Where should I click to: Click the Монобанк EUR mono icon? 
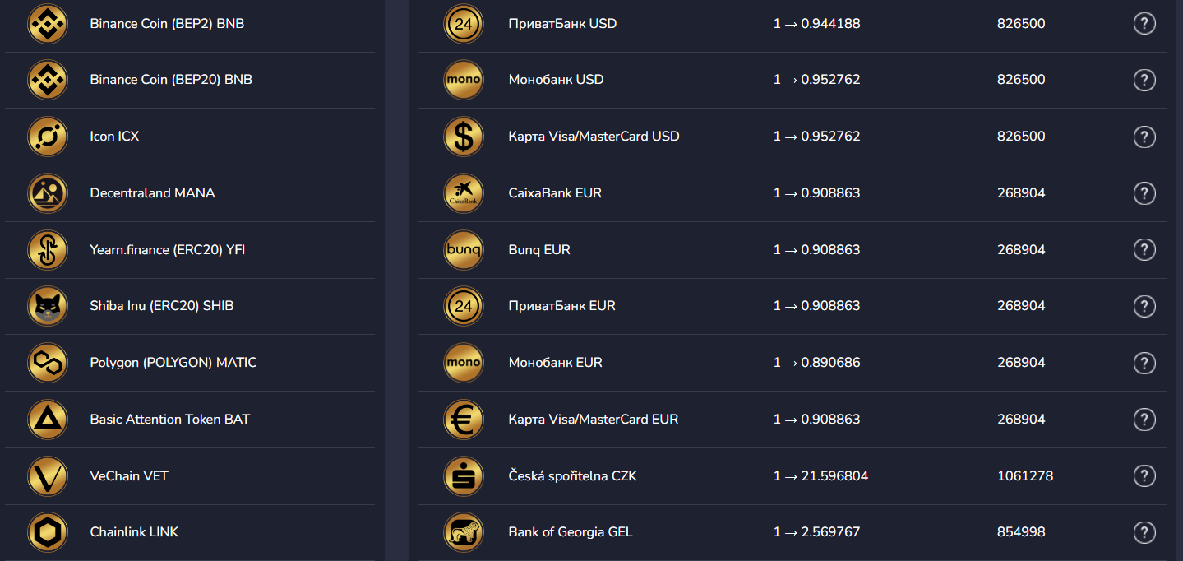[x=464, y=363]
